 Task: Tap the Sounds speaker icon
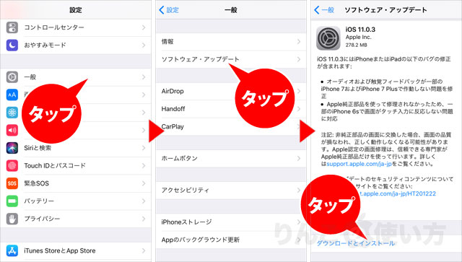[12, 130]
